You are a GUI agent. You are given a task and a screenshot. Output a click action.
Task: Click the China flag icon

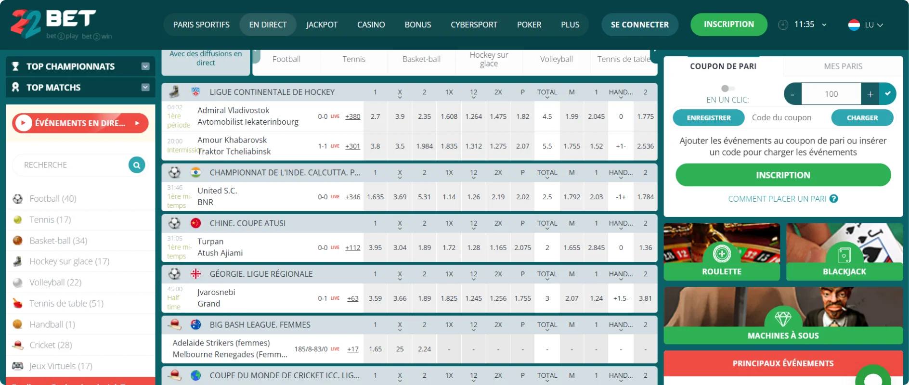click(195, 223)
